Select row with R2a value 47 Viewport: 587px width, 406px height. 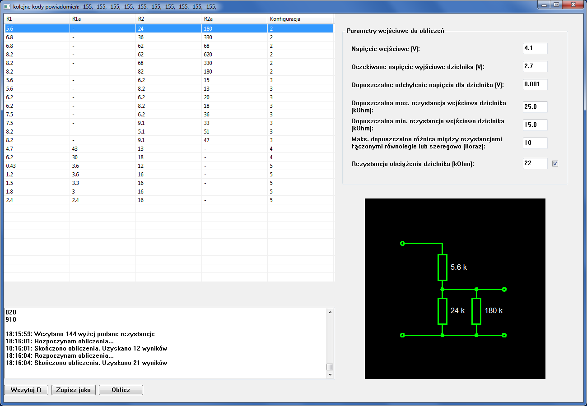(x=168, y=140)
